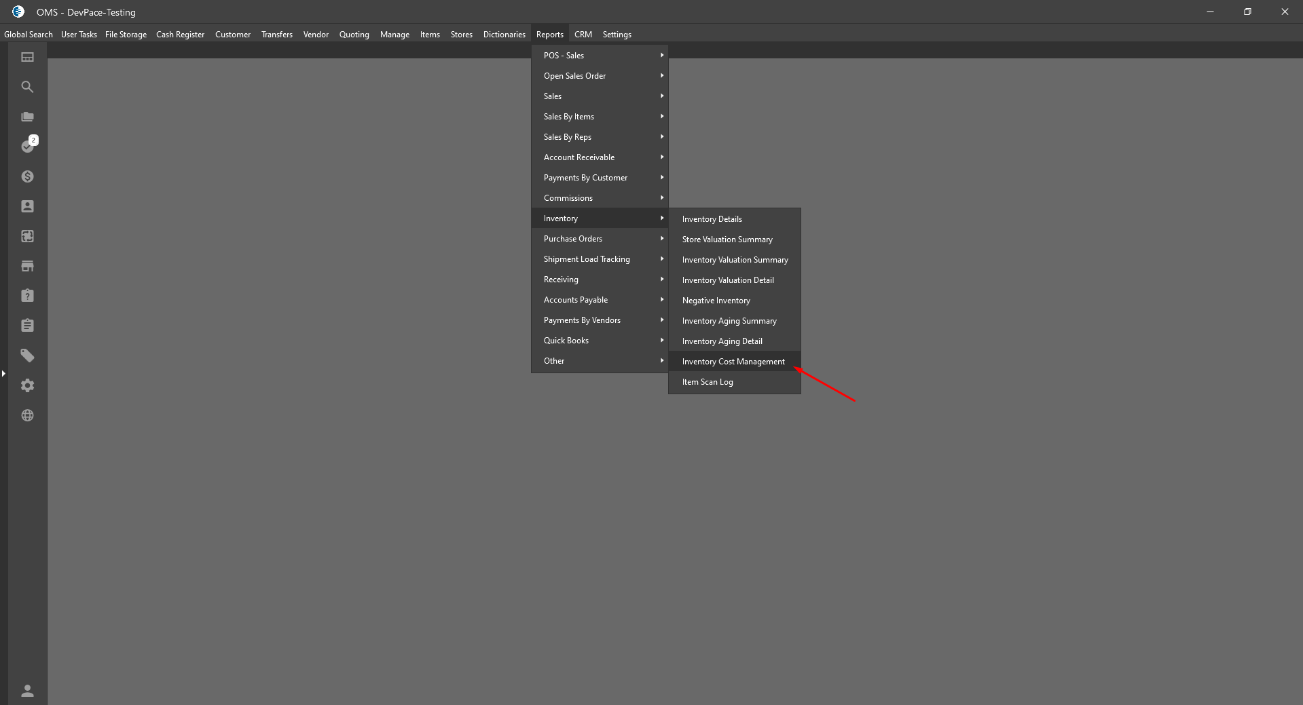Click the magnifier search icon in the sidebar
1303x705 pixels.
(x=27, y=87)
